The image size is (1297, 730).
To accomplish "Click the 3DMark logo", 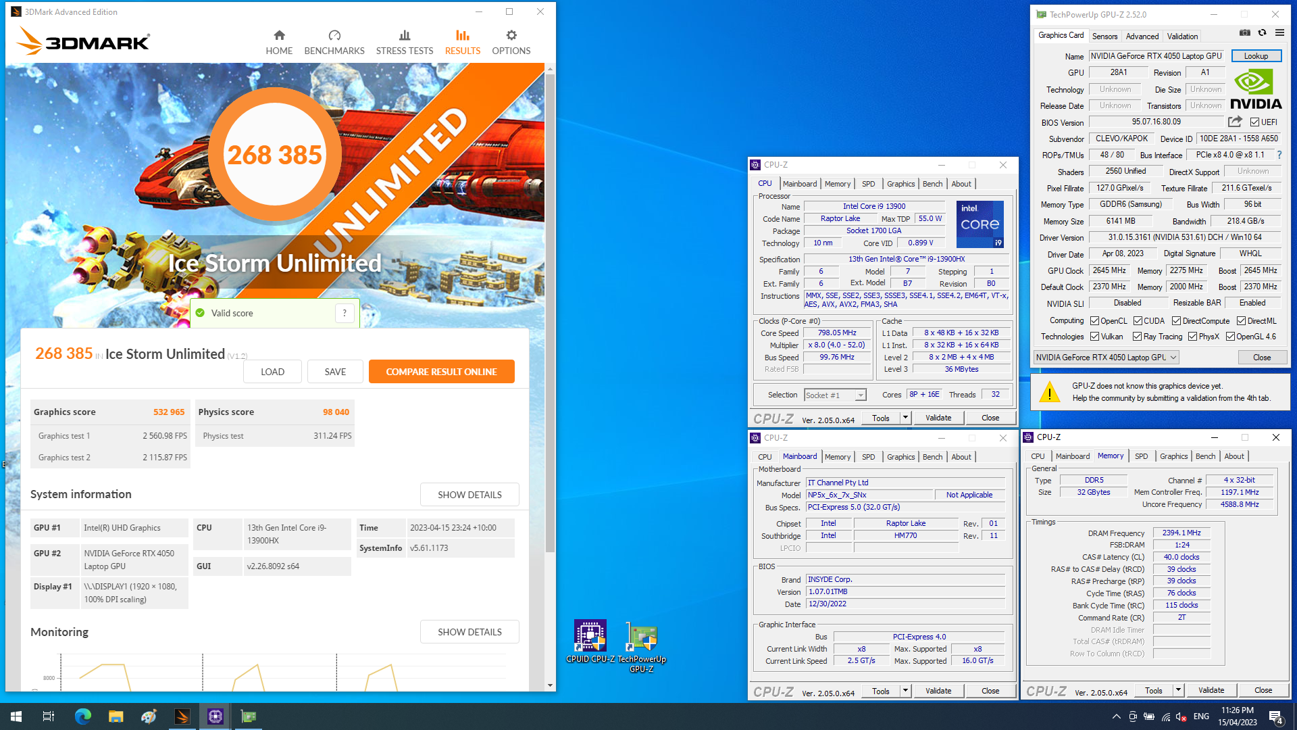I will (x=83, y=41).
